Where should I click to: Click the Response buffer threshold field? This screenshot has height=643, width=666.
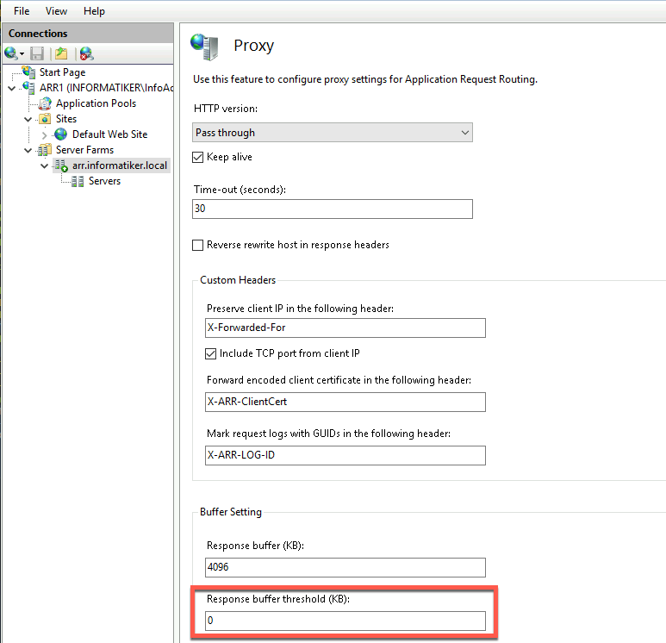[345, 621]
